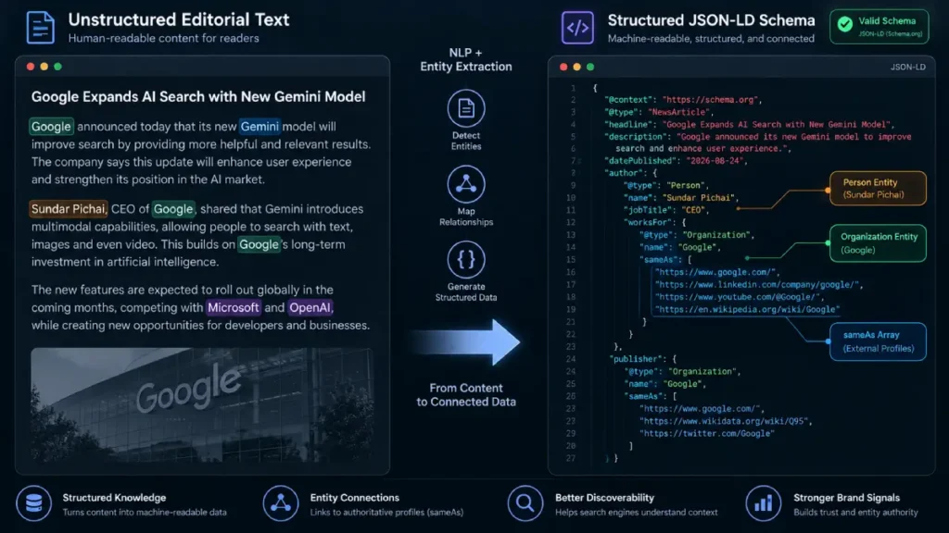Click the https://www.youtube.com/@Google/ URL
The width and height of the screenshot is (949, 533).
pyautogui.click(x=739, y=297)
